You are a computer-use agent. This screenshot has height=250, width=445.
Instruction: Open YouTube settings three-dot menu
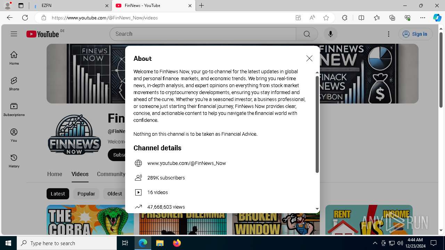(389, 34)
